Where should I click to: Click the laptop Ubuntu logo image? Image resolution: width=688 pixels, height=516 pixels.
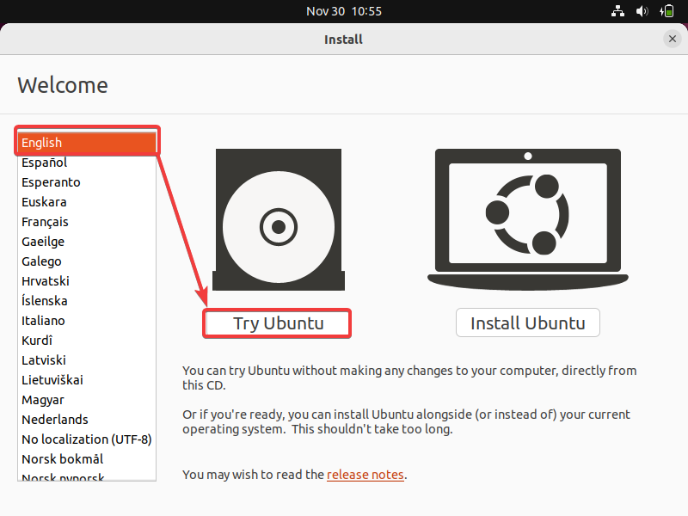(x=528, y=219)
